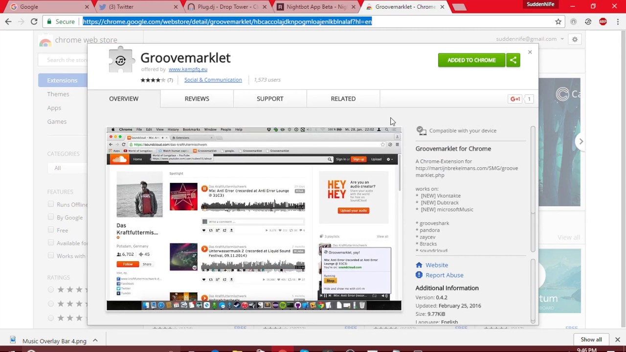This screenshot has width=626, height=352.
Task: Select the third ratings radio button
Action: (x=51, y=318)
